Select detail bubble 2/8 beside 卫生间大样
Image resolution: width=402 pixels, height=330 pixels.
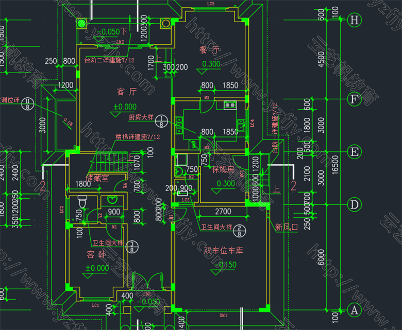(x=240, y=231)
